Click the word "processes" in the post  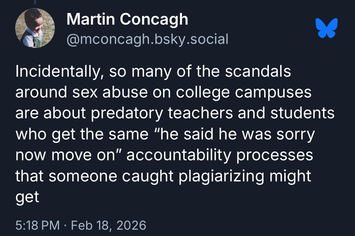point(275,156)
